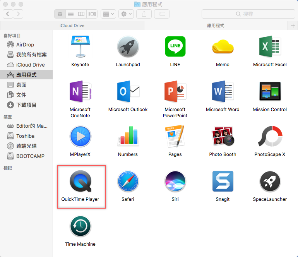Add a new Finder tab with plus button
Image resolution: width=298 pixels, height=257 pixels.
[x=293, y=26]
